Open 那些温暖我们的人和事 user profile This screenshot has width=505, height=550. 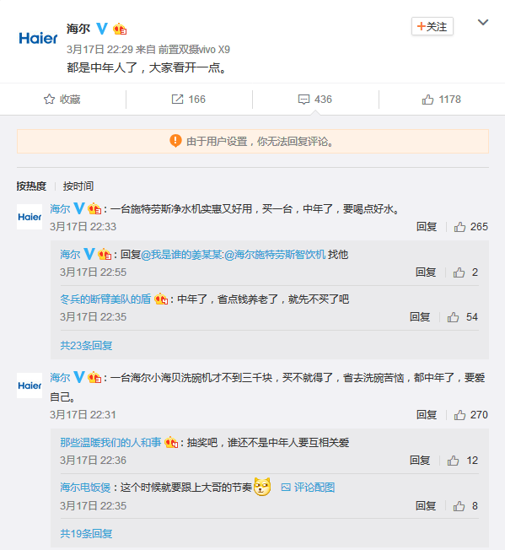point(110,442)
